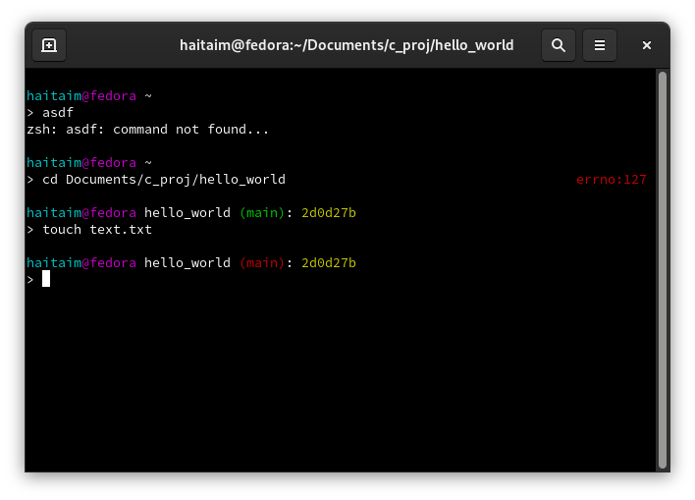Click the 'asdf' command line
The width and height of the screenshot is (695, 500).
[58, 113]
